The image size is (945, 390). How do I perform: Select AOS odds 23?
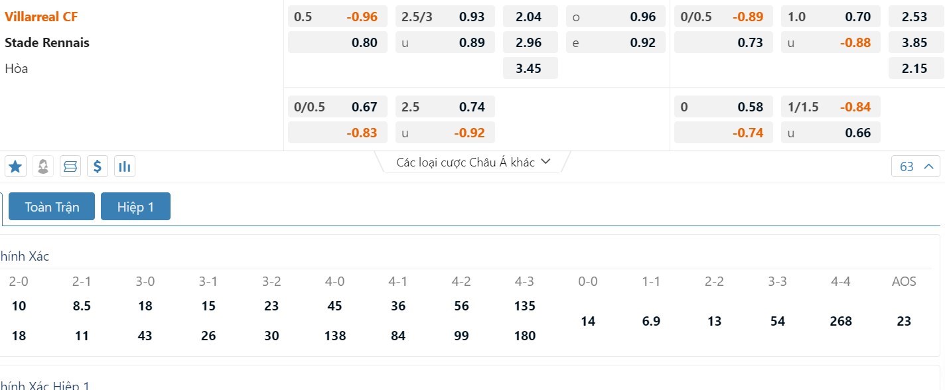[x=904, y=321]
